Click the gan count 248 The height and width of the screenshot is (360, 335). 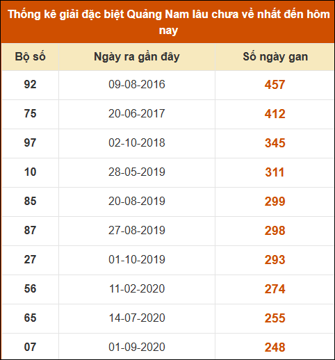(x=275, y=347)
